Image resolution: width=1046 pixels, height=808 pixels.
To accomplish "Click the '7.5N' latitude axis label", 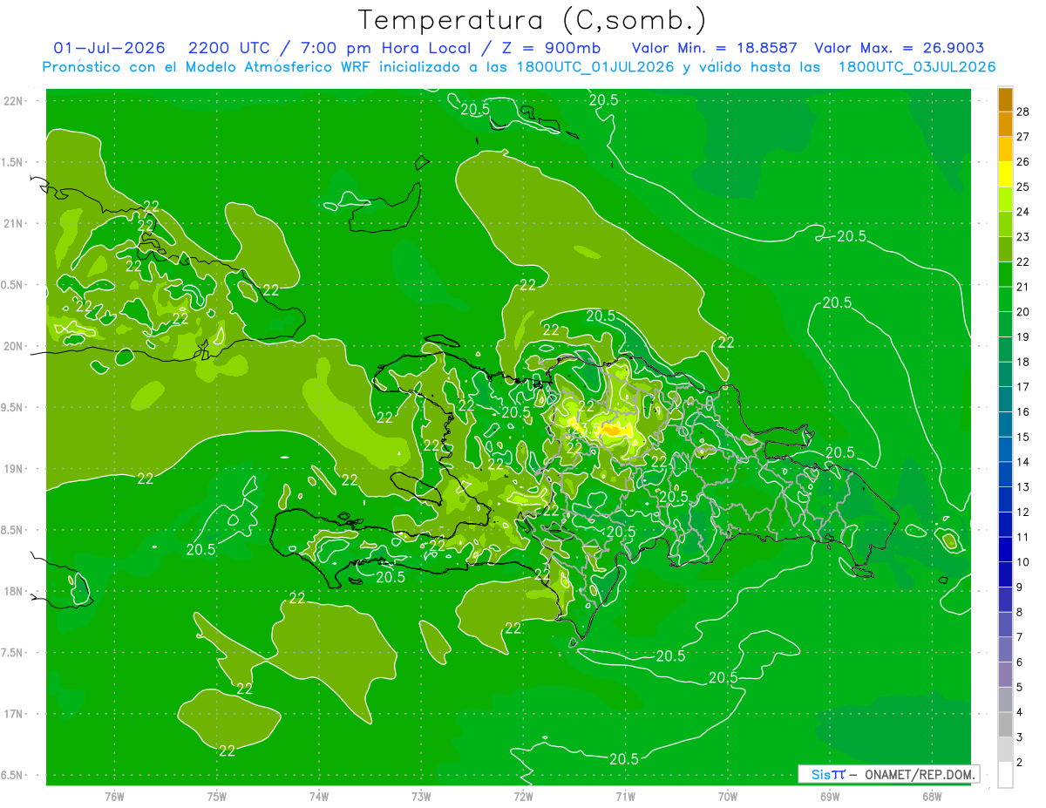I will point(12,653).
